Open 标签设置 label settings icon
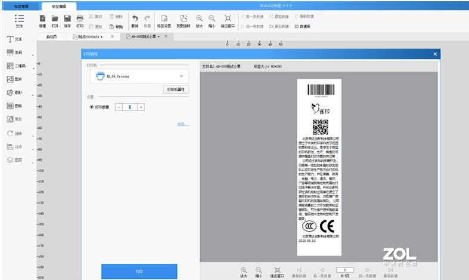The height and width of the screenshot is (280, 469). [164, 19]
